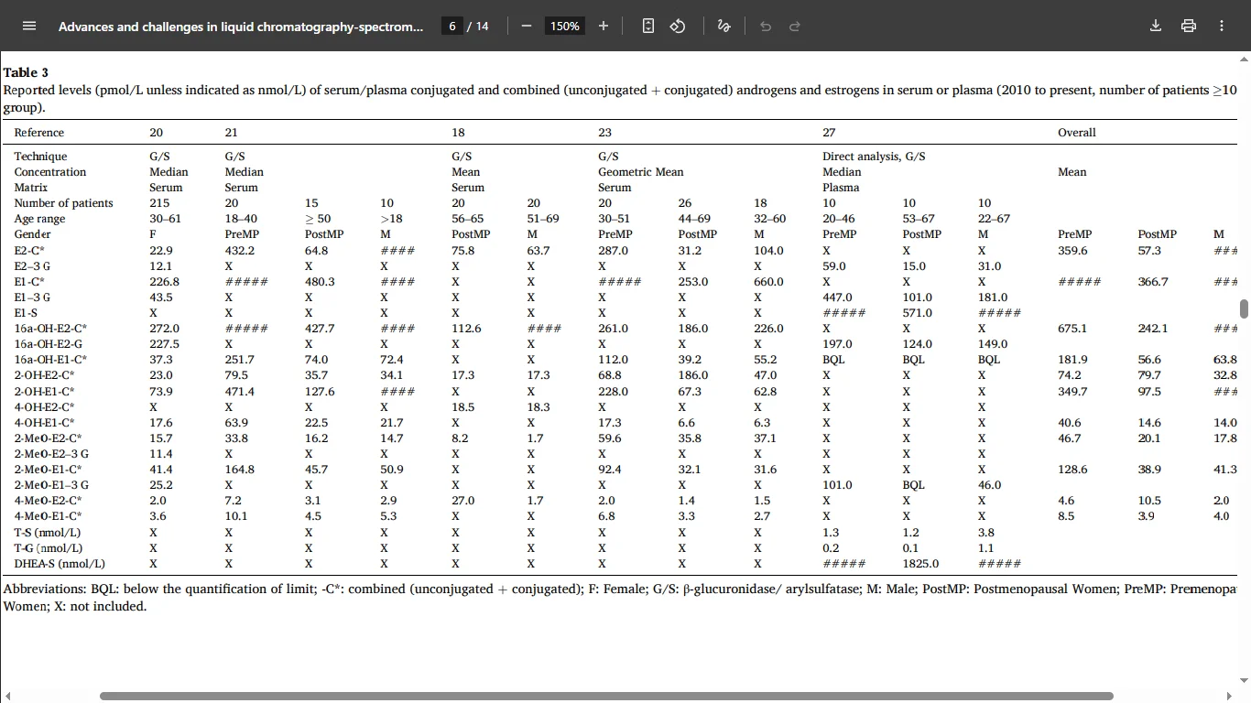Image resolution: width=1251 pixels, height=703 pixels.
Task: Click the zoom out minus icon
Action: point(527,26)
